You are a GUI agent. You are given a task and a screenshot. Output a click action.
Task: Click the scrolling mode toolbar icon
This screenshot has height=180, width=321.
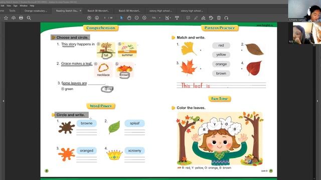(x=177, y=18)
